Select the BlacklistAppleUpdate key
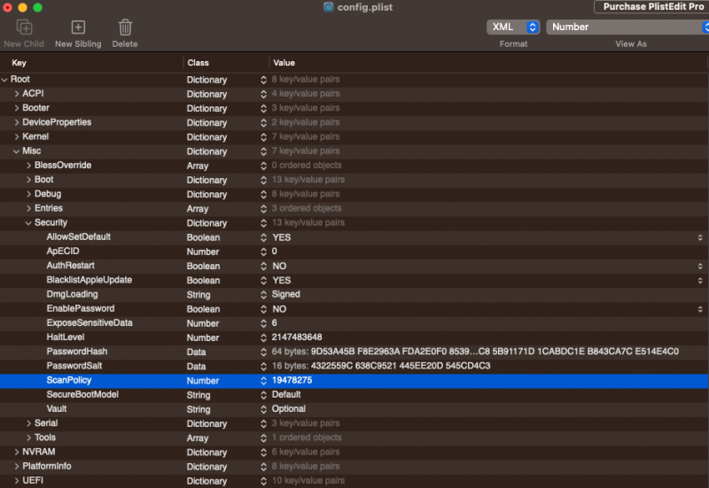This screenshot has height=488, width=709. 90,280
